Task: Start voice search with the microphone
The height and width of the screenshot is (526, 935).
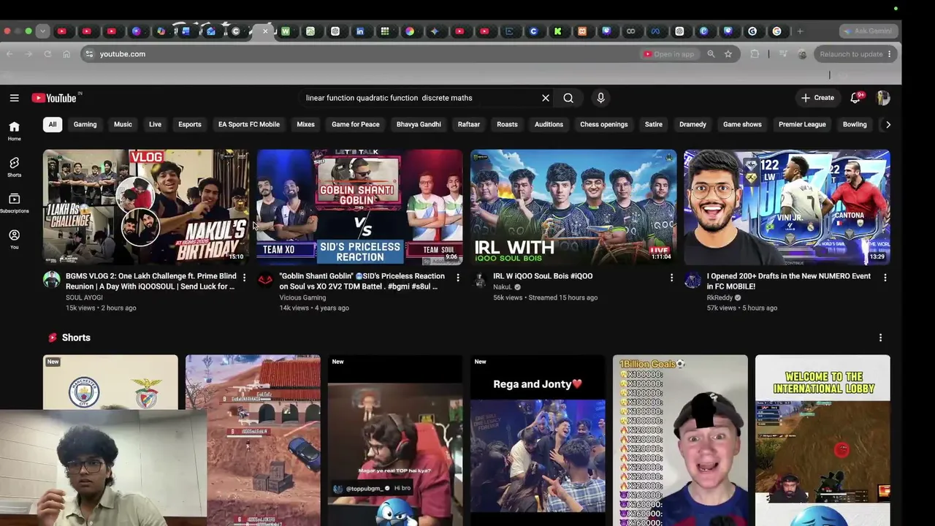Action: click(600, 98)
